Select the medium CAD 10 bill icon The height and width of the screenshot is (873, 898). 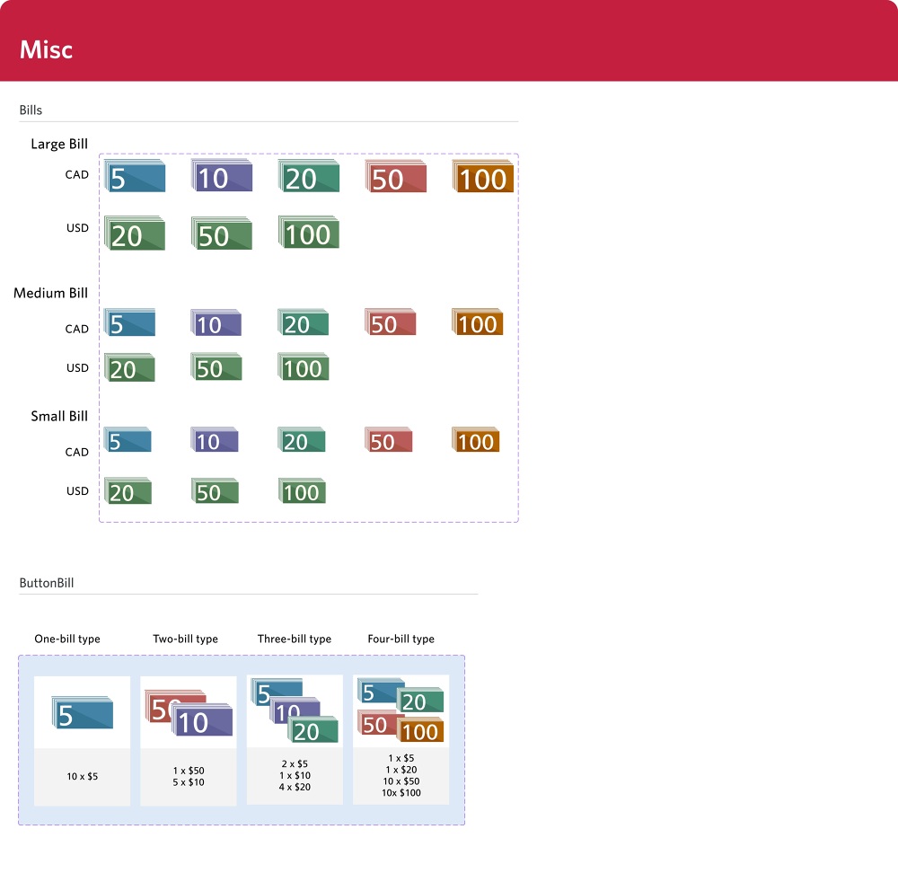pos(216,322)
